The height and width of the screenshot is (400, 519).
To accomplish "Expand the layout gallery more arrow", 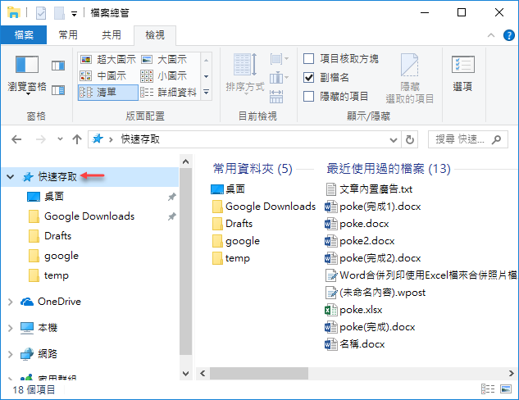I will pyautogui.click(x=207, y=93).
